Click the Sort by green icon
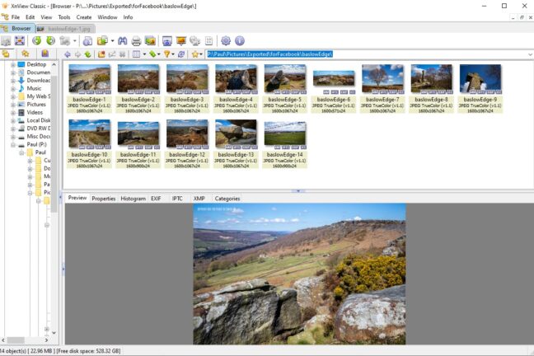The image size is (534, 356). tap(152, 54)
